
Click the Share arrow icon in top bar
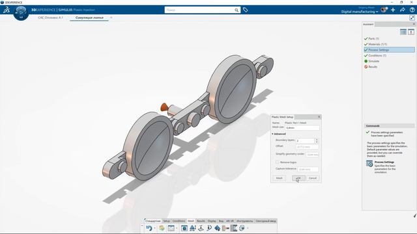click(x=403, y=10)
